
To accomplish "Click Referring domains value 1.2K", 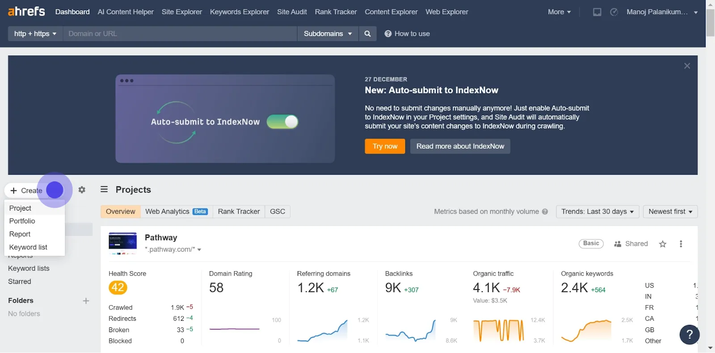I will pos(311,288).
